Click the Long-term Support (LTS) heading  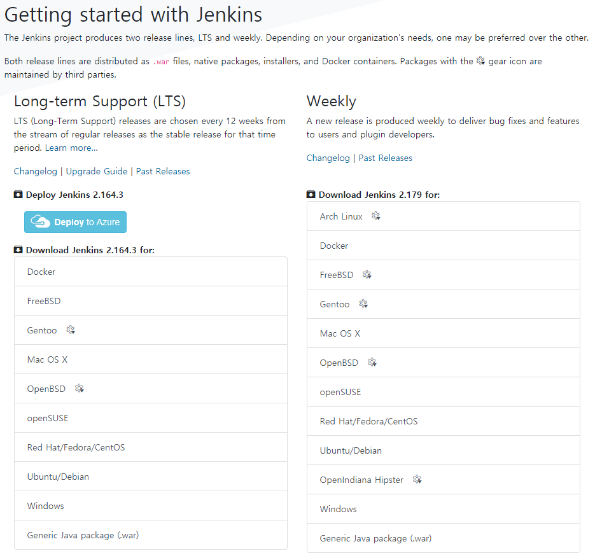click(x=100, y=101)
